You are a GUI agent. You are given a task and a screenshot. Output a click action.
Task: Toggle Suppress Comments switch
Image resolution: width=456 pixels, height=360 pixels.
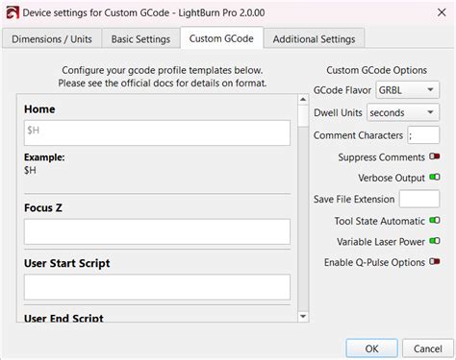[x=435, y=156]
